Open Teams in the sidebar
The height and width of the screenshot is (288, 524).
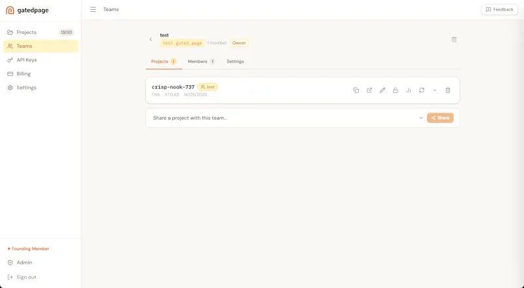pos(41,46)
